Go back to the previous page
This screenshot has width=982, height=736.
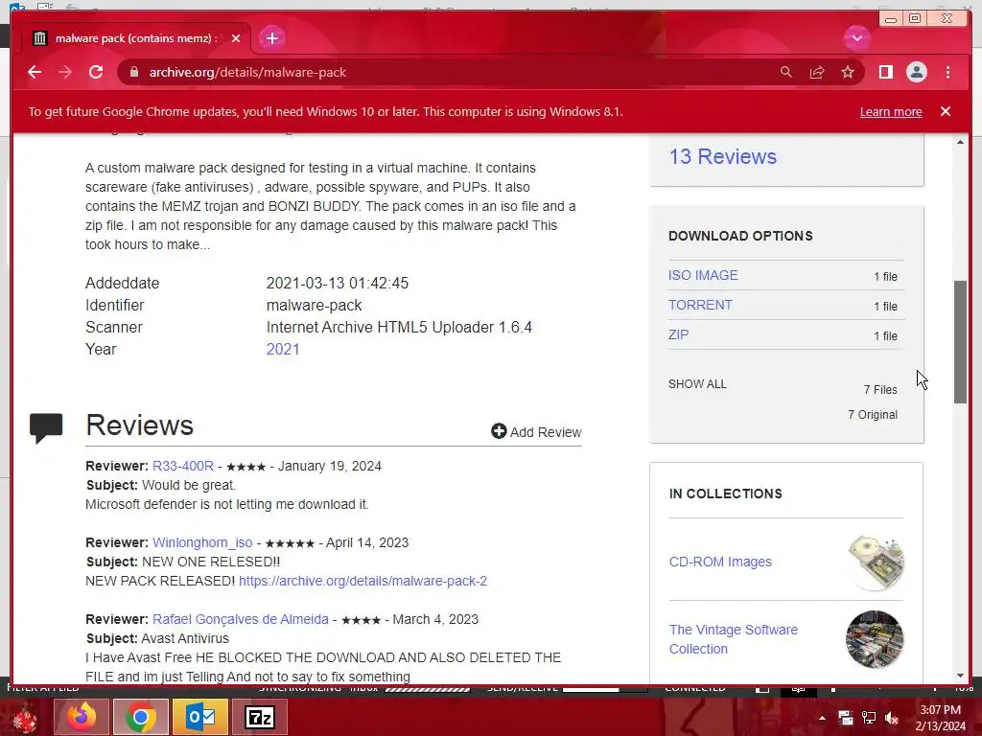(35, 72)
